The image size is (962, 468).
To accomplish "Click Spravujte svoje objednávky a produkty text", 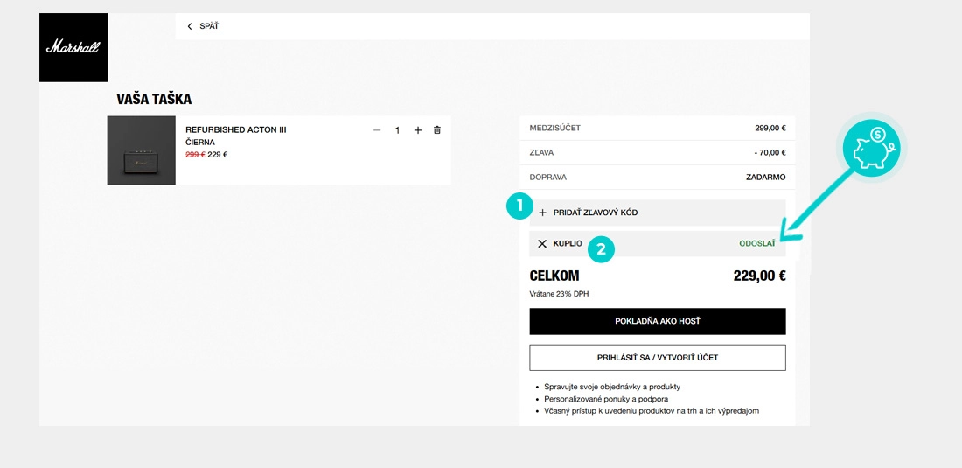I will coord(612,387).
